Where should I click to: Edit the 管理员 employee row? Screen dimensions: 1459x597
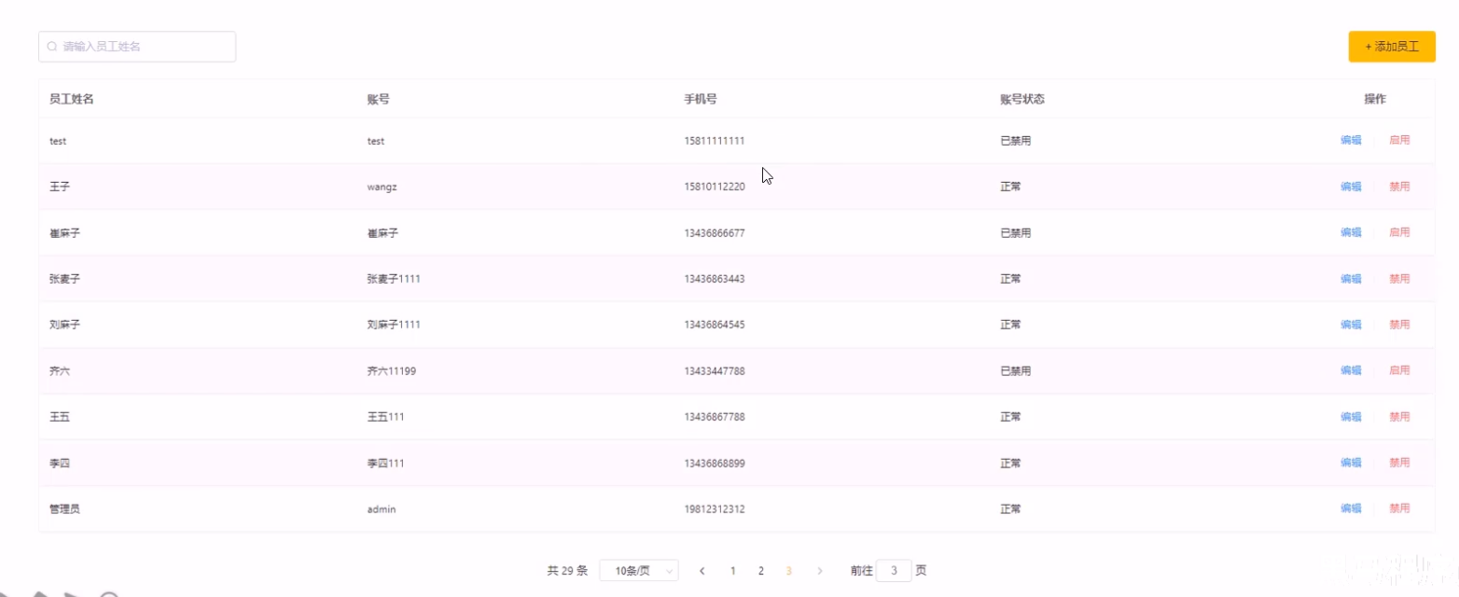[1350, 508]
